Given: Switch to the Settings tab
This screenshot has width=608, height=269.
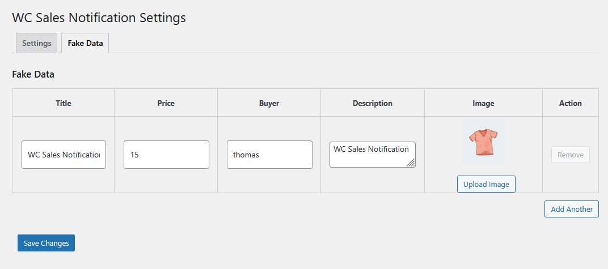Looking at the screenshot, I should click(x=37, y=43).
